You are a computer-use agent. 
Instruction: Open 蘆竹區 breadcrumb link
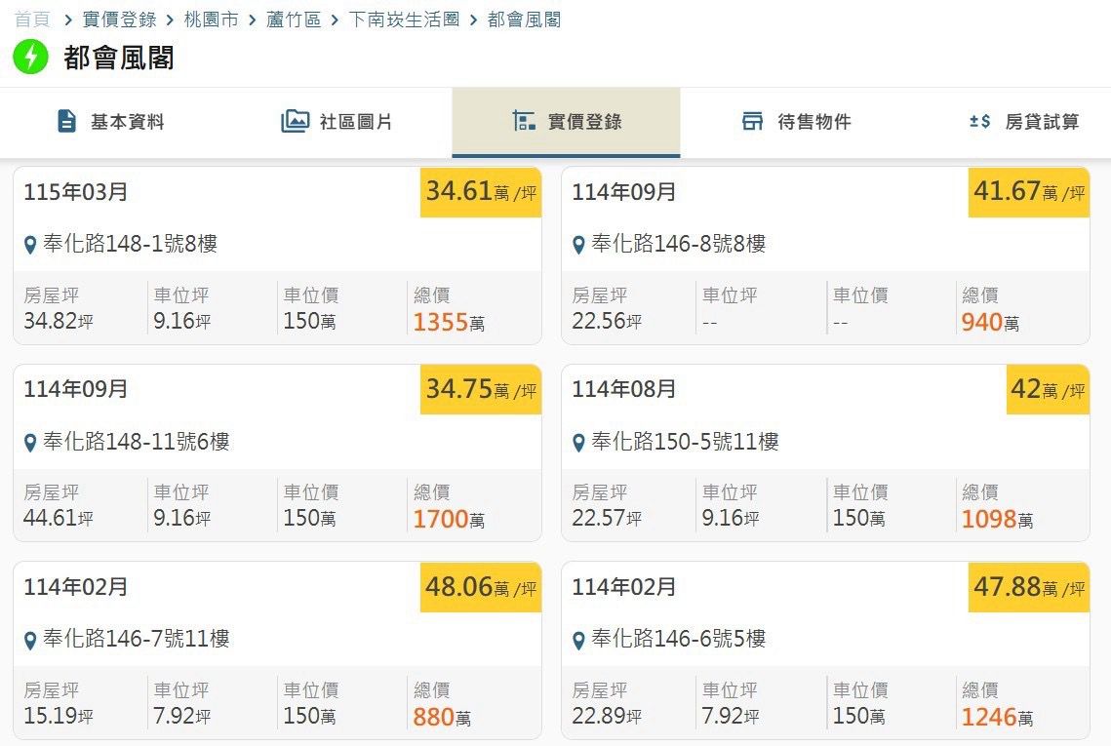294,20
